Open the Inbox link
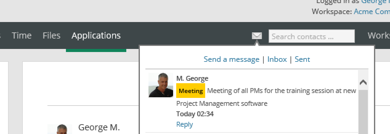This screenshot has width=390, height=134. 277,59
